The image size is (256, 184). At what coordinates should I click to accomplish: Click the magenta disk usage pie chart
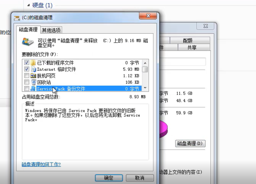(x=163, y=129)
